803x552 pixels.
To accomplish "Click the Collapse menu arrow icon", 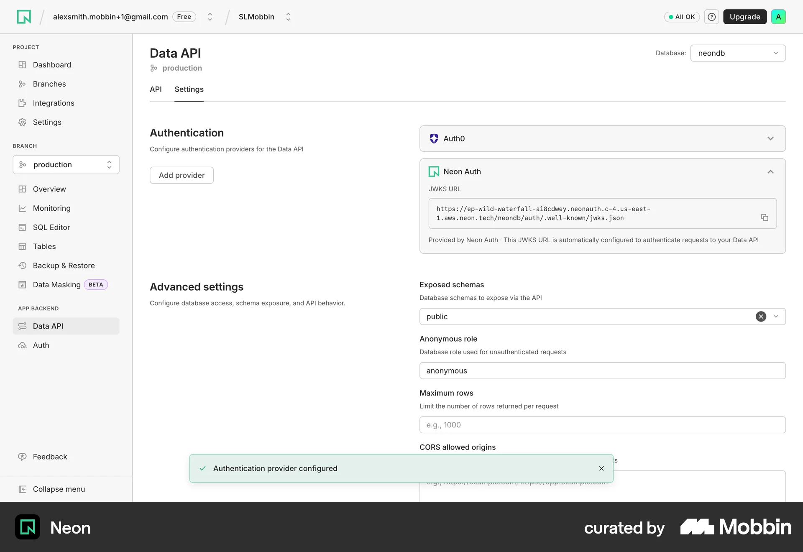I will point(22,489).
